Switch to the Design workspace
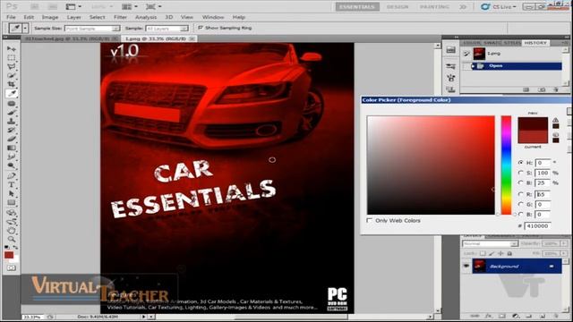573x322 pixels. 398,6
